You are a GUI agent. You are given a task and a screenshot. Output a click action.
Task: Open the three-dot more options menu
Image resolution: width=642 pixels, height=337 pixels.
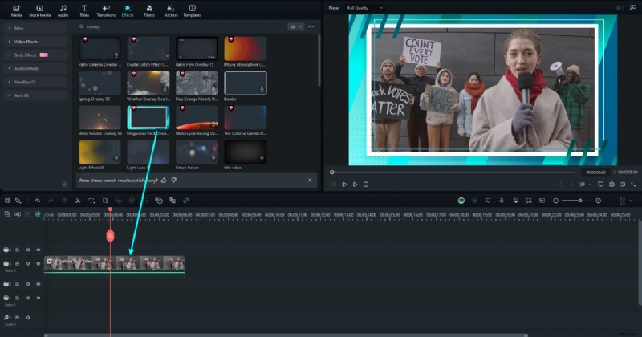pyautogui.click(x=311, y=26)
